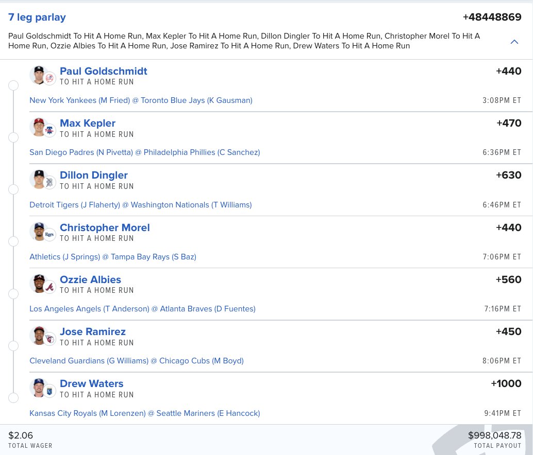Click the +1000 odds for Drew Waters

pyautogui.click(x=506, y=384)
